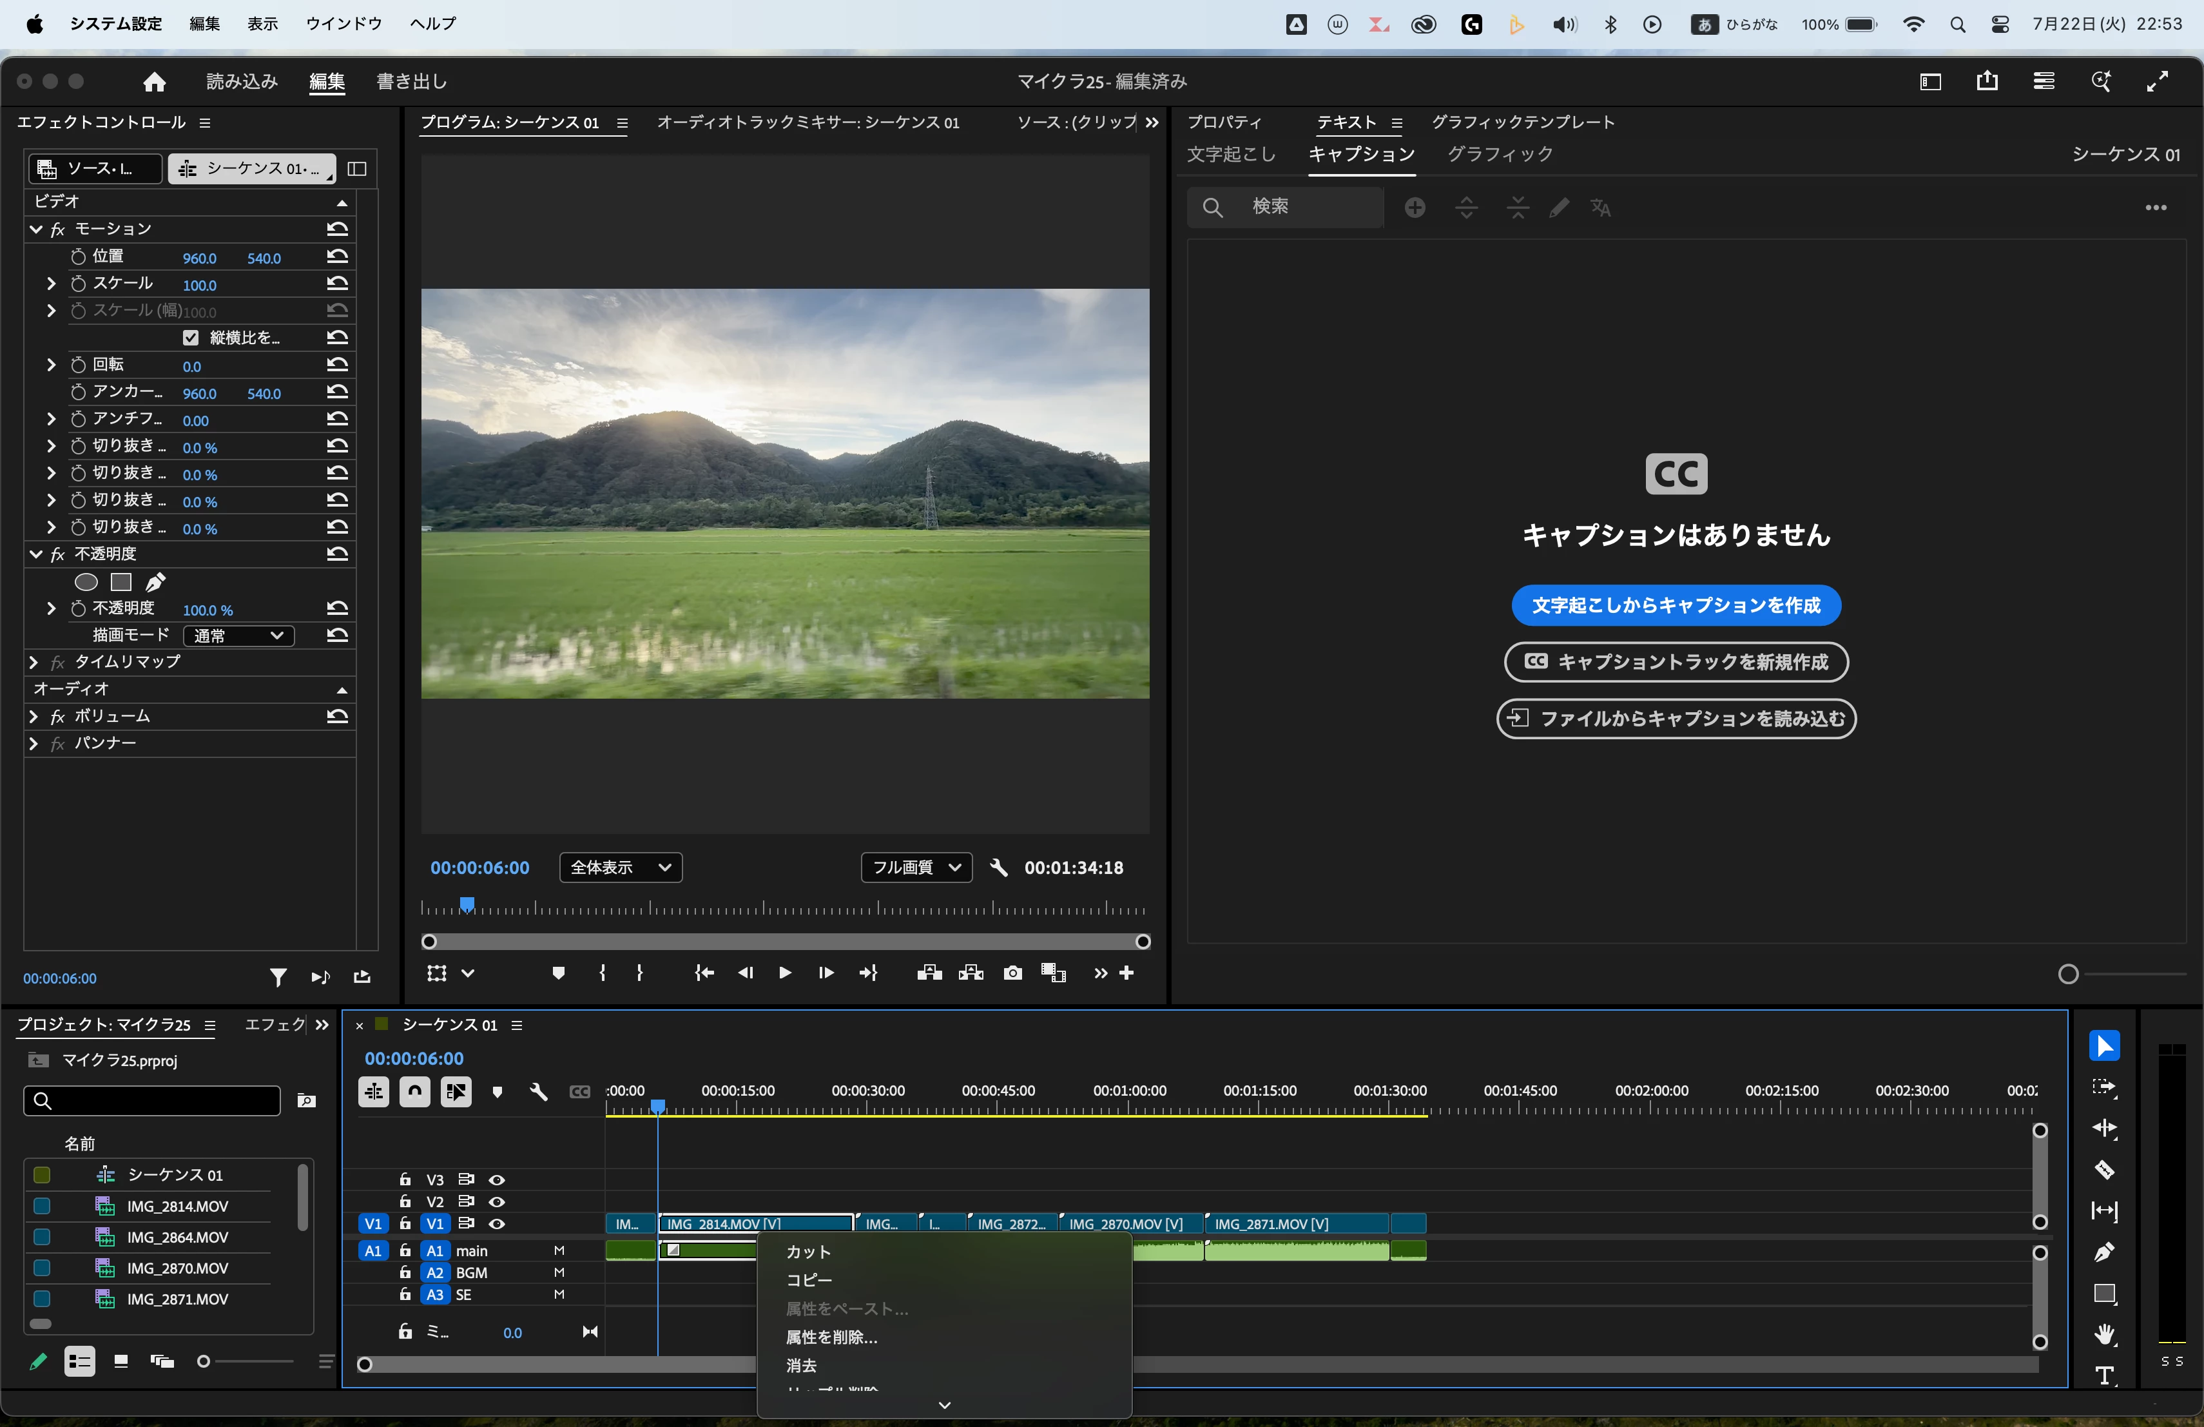Choose コピー from the context menu
This screenshot has width=2204, height=1427.
(808, 1281)
